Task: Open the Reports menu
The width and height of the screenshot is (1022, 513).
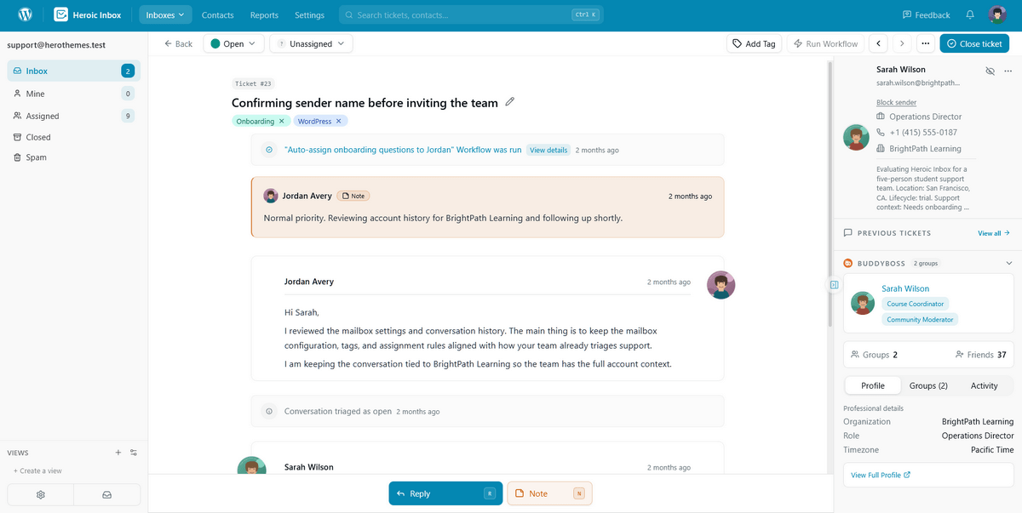Action: (264, 15)
